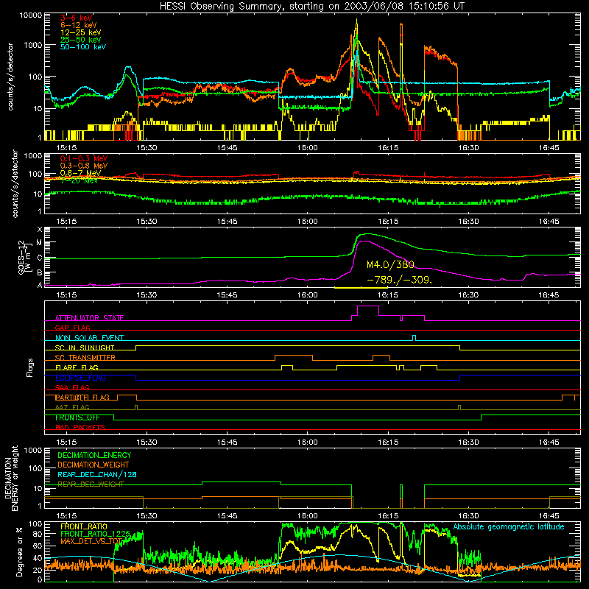Click the SC_IN_SUNLIGHT flag label
Screen dimensions: 589x589
[x=85, y=348]
